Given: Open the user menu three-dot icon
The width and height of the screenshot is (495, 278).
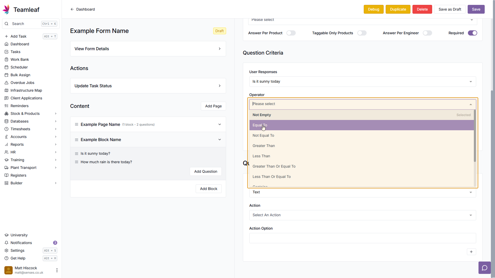Looking at the screenshot, I should coord(57,270).
